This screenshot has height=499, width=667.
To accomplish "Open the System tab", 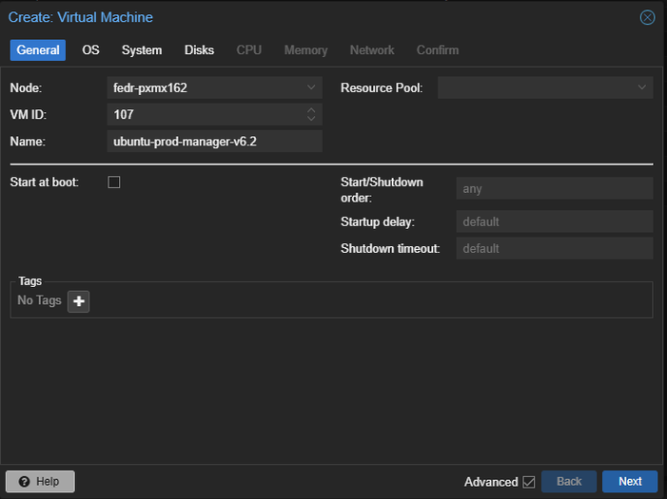I will (x=142, y=50).
